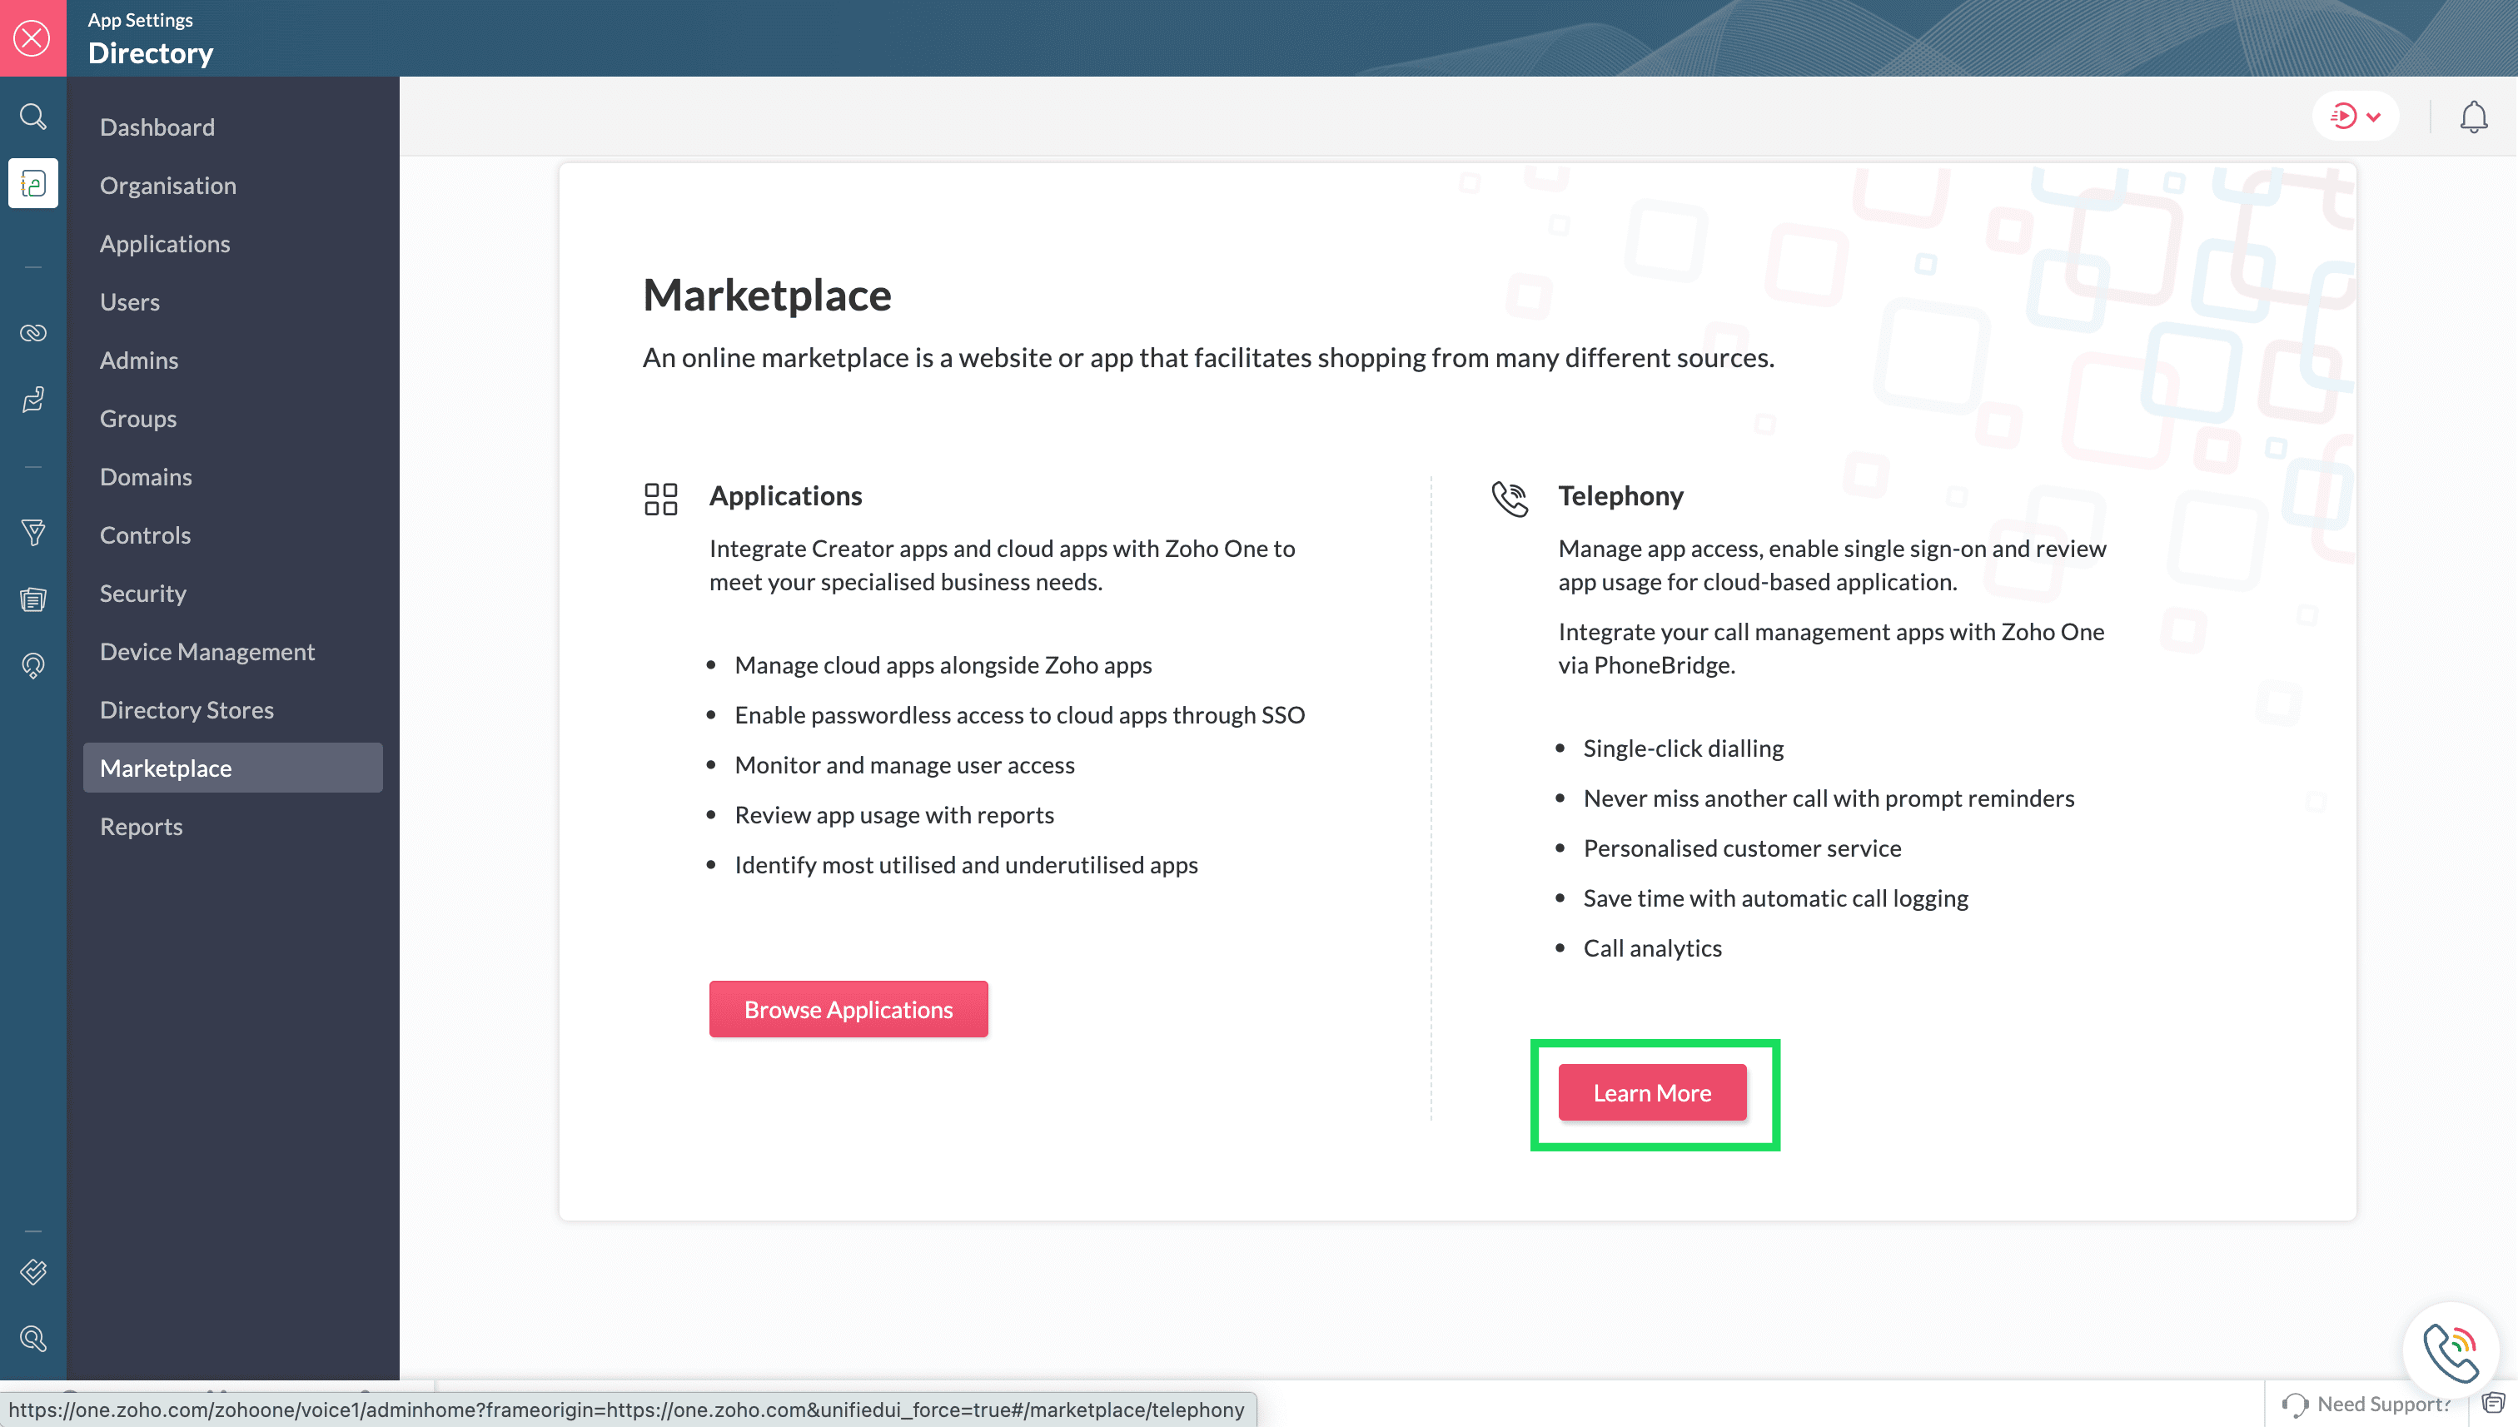Go to Users in sidebar
The width and height of the screenshot is (2518, 1427).
129,302
